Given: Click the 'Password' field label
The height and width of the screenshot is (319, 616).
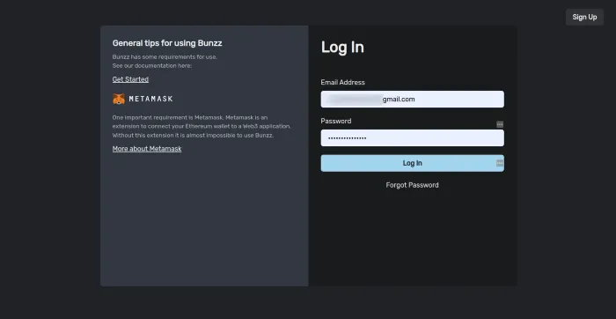Looking at the screenshot, I should (336, 121).
